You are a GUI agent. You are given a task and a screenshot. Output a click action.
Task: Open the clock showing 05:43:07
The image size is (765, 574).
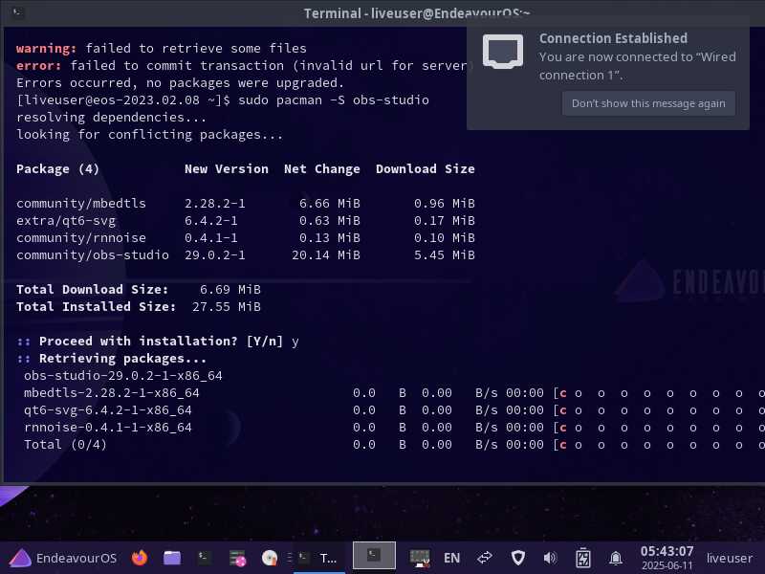(667, 558)
